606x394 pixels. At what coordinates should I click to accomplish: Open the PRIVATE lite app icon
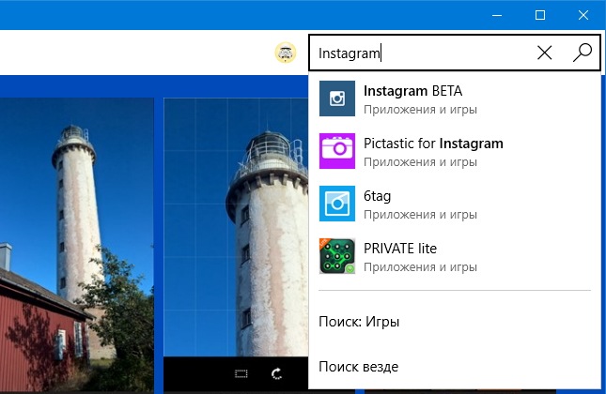[337, 256]
